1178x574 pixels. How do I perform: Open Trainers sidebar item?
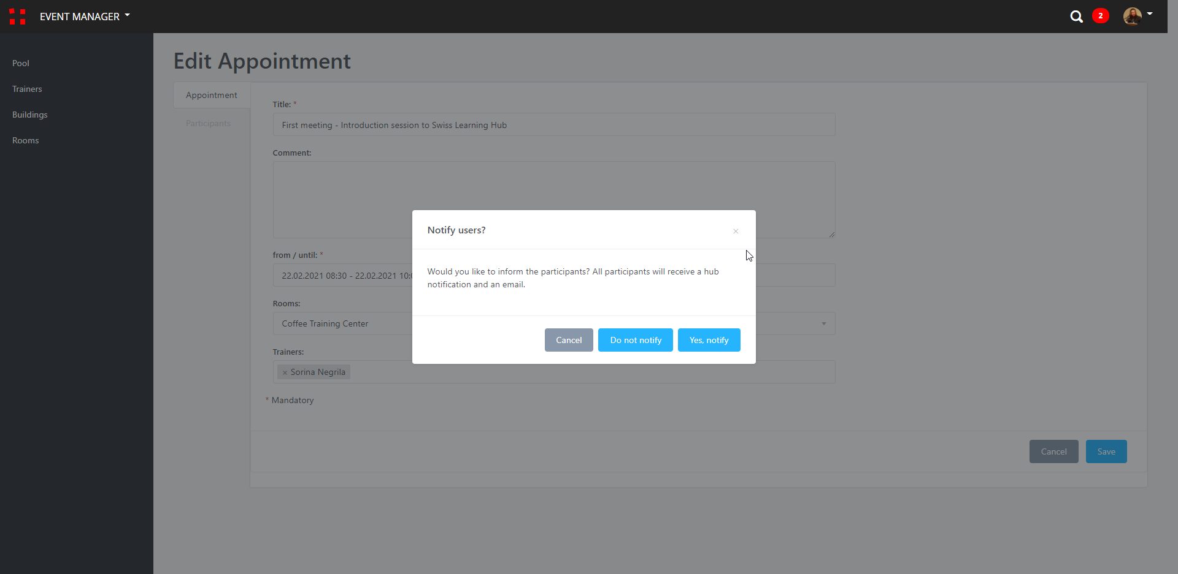click(27, 89)
